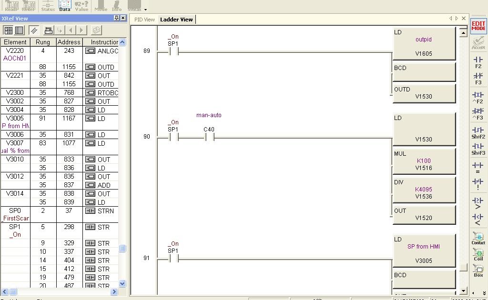Toggle the XRef ladder filter icon
Screen dimensions: 488x300
[34, 30]
